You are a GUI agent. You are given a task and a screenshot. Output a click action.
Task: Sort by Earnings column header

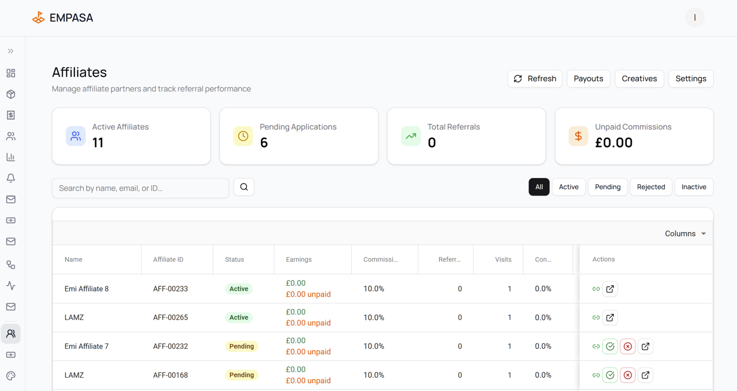(312, 259)
